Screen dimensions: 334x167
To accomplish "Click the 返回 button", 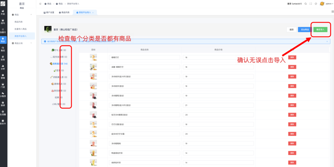I will pyautogui.click(x=291, y=30).
